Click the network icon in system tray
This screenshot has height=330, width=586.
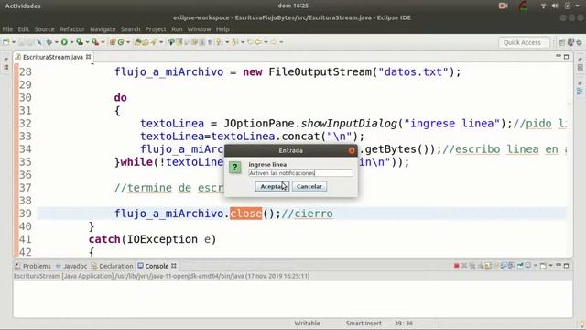(543, 5)
